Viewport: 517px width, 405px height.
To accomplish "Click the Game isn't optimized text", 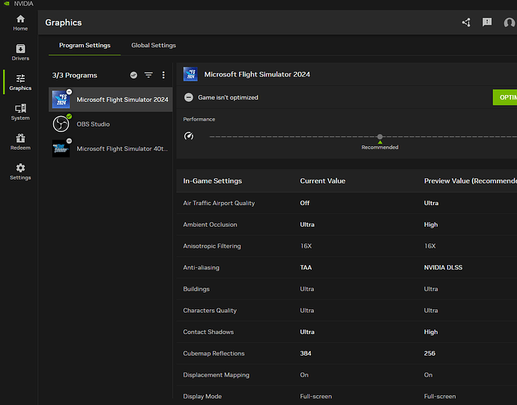I will tap(229, 97).
